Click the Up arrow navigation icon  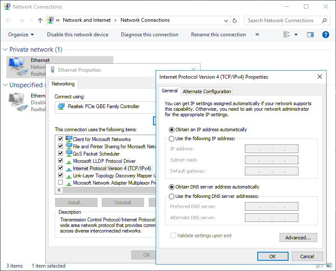40,21
